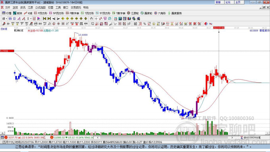Switch to the K线 chart view
270x152 pixels.
point(28,13)
